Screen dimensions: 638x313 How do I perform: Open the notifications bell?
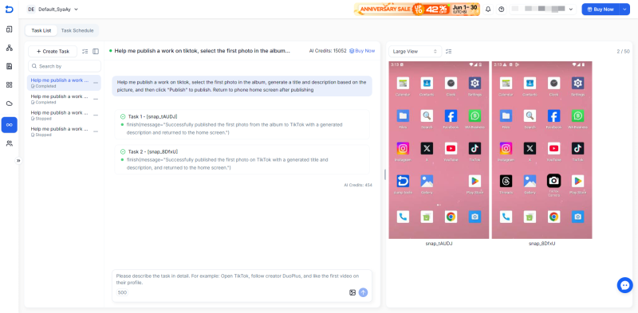pyautogui.click(x=488, y=10)
